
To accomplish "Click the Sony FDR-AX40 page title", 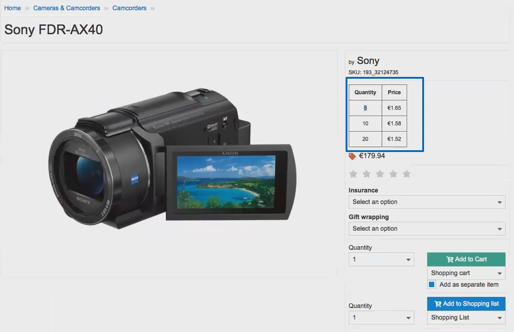I will [x=53, y=29].
